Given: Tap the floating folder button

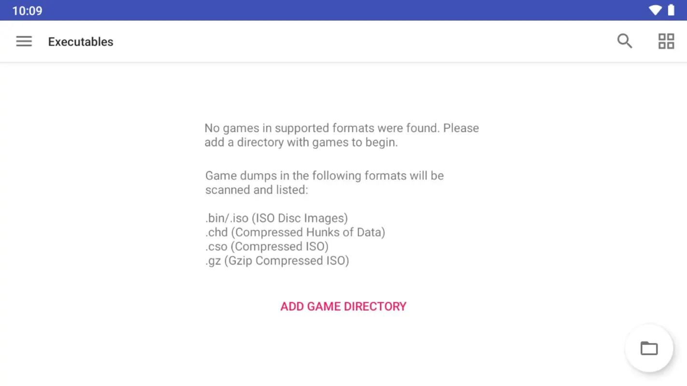Looking at the screenshot, I should click(649, 348).
